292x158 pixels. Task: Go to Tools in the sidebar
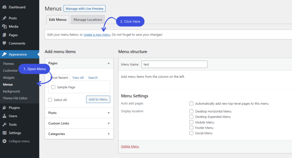13,124
